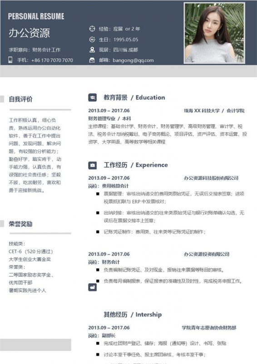Click the mobile phone icon
The width and height of the screenshot is (257, 364).
click(x=10, y=60)
